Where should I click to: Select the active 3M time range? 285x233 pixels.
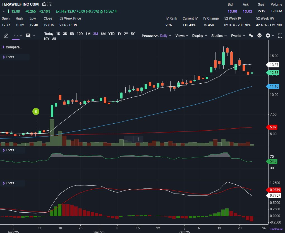96,34
